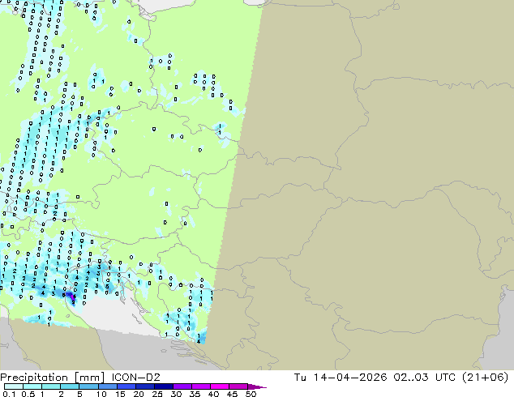Screen dimensions: 514x397
Task: Click the legend scale label "0.5"
Action: (28, 394)
